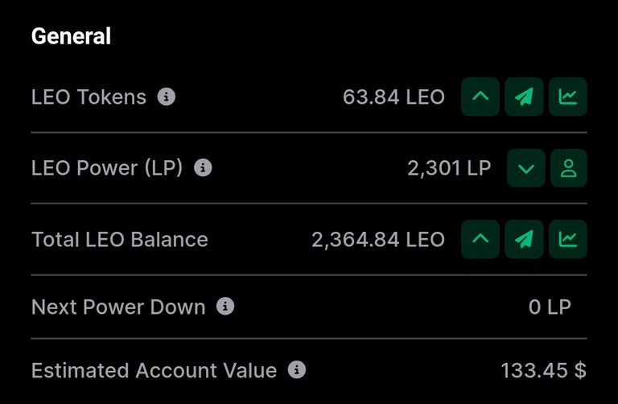Click the Total LEO Balance label
Image resolution: width=618 pixels, height=404 pixels.
[x=119, y=239]
